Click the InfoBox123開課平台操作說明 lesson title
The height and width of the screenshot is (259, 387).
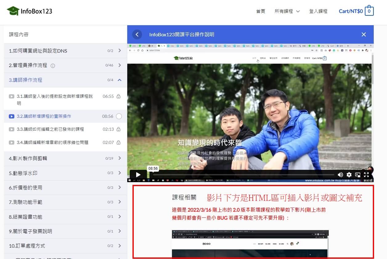click(x=181, y=34)
